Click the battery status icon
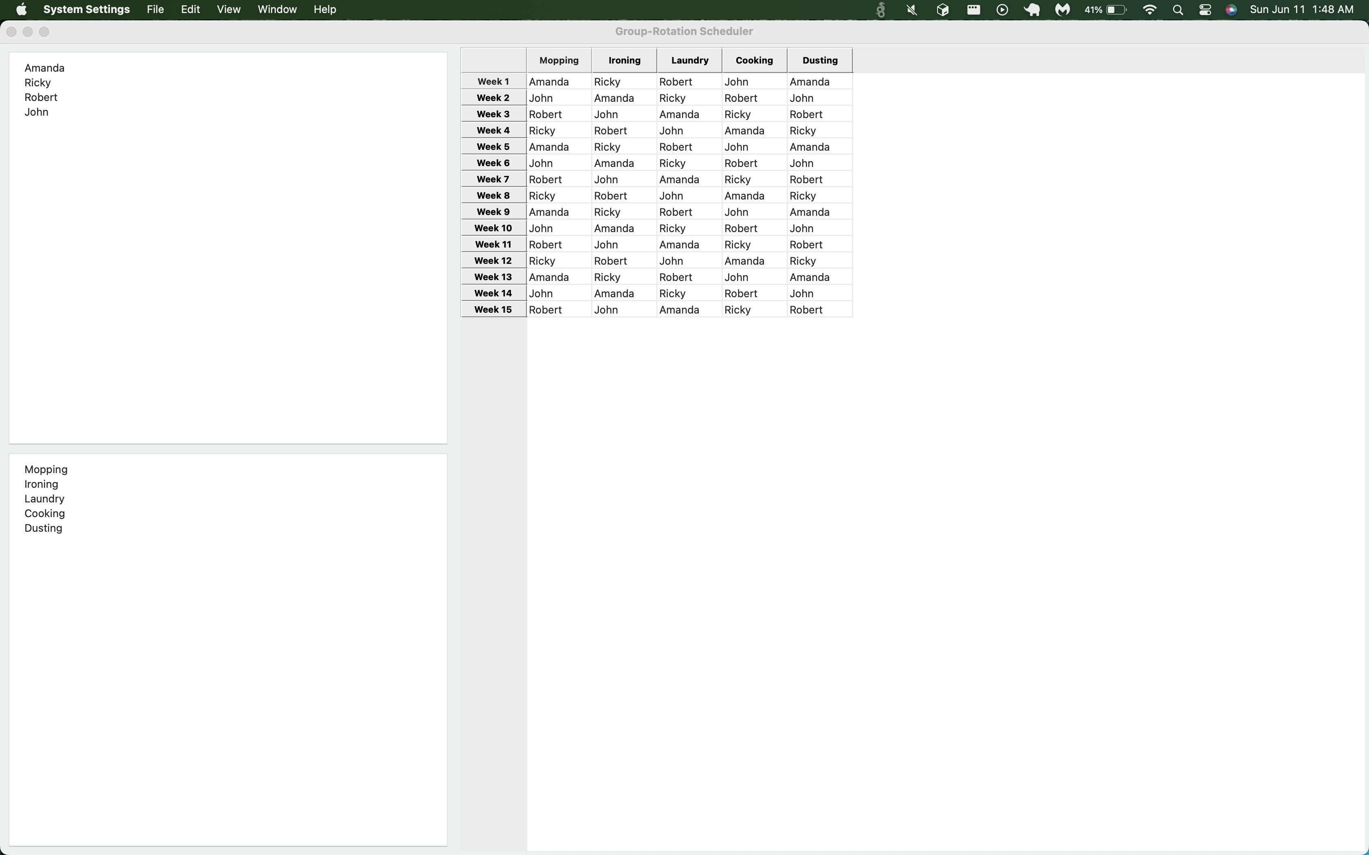This screenshot has height=855, width=1369. pos(1106,10)
